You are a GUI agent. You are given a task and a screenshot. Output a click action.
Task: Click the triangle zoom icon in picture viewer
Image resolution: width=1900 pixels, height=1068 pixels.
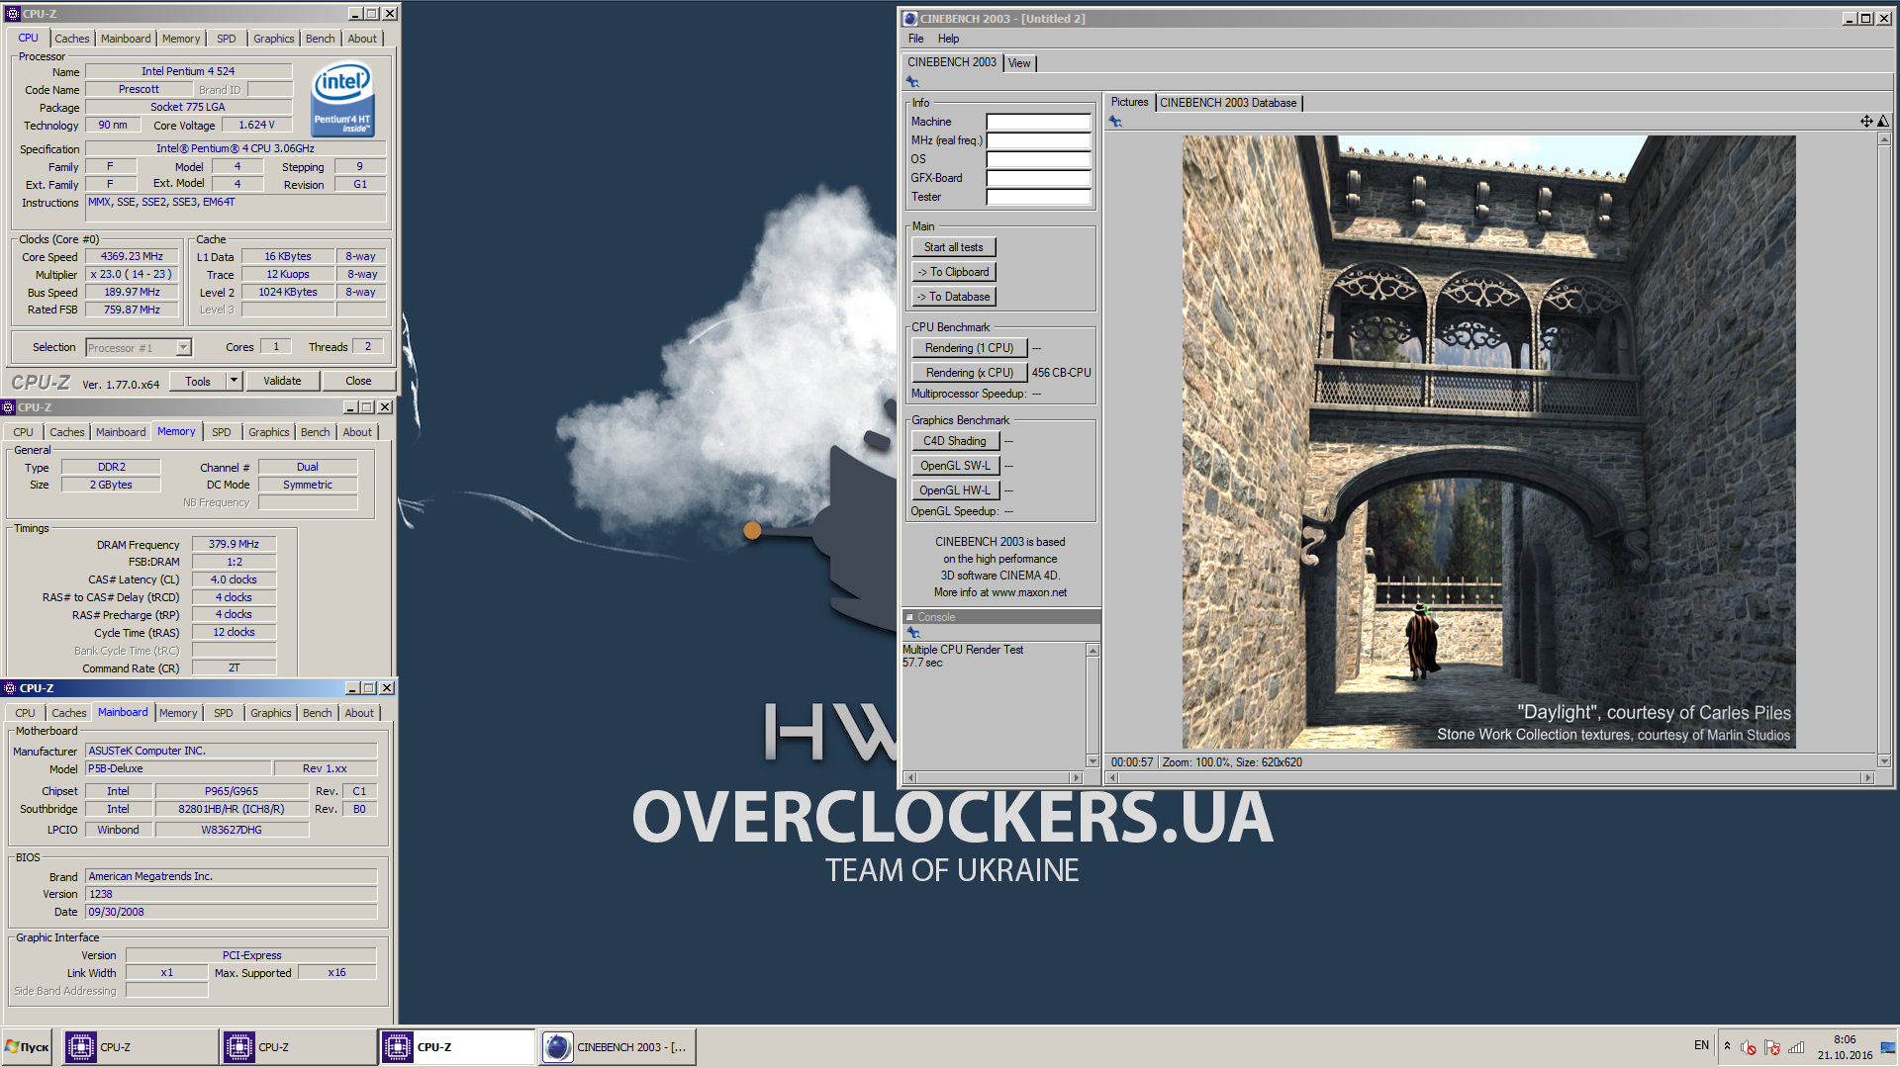click(1882, 121)
